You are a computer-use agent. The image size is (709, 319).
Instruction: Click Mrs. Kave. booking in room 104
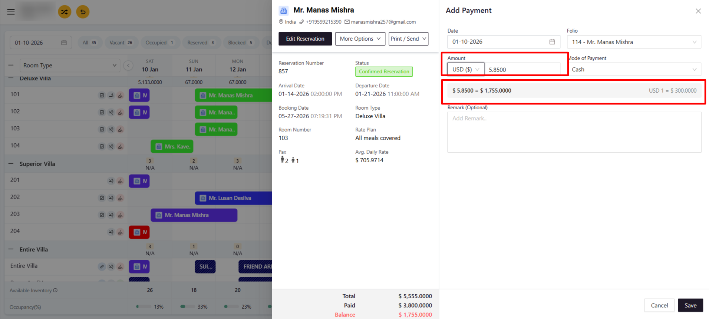point(172,146)
